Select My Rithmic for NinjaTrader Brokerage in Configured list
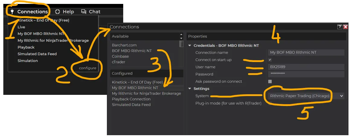 click(146, 93)
